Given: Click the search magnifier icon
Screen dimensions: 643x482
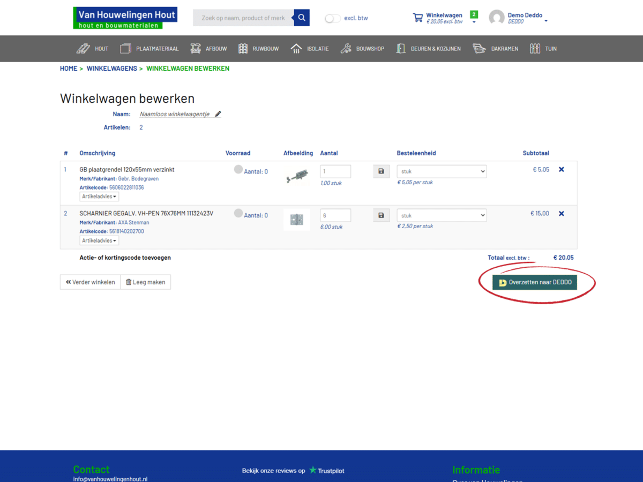Looking at the screenshot, I should [x=301, y=18].
